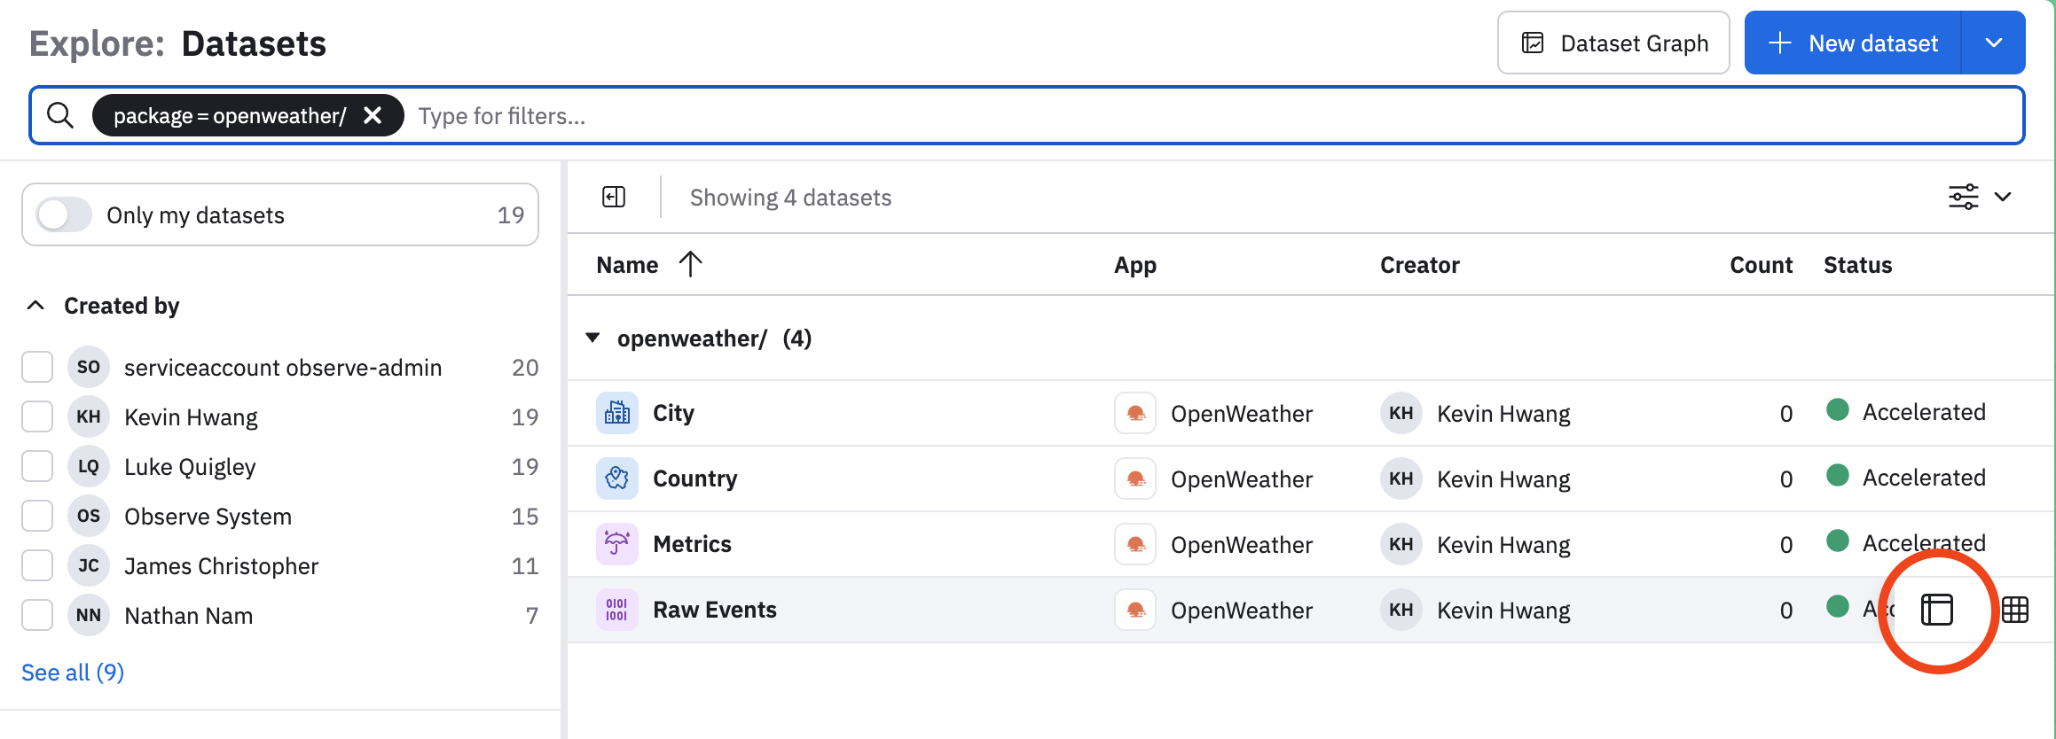Open the New dataset dropdown arrow
Image resolution: width=2056 pixels, height=739 pixels.
click(x=1993, y=43)
